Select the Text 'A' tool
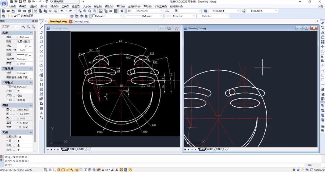 (x=42, y=113)
